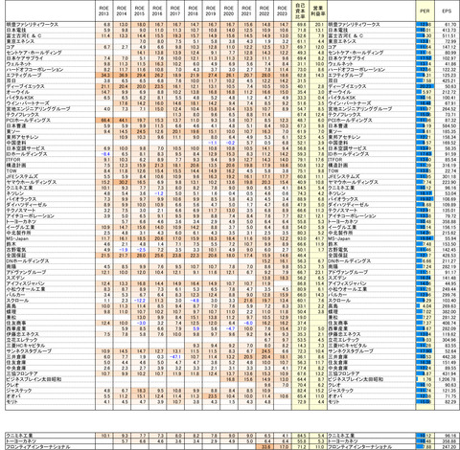Click the 442.38 EPS value of 三井倉庫

447,357
